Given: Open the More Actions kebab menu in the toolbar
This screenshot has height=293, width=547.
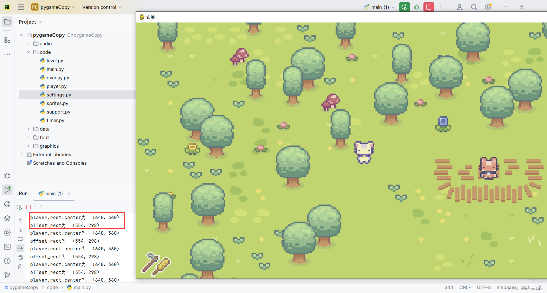Looking at the screenshot, I should click(x=441, y=7).
